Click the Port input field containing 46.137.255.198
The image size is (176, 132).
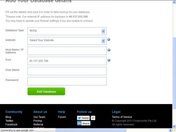click(67, 61)
